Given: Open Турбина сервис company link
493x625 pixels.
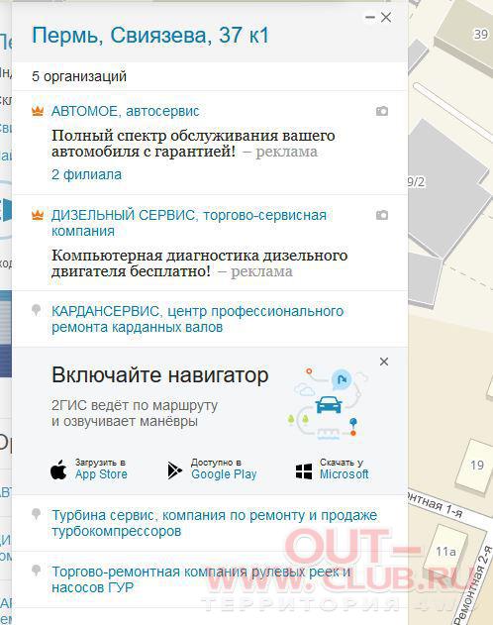Looking at the screenshot, I should tap(214, 523).
